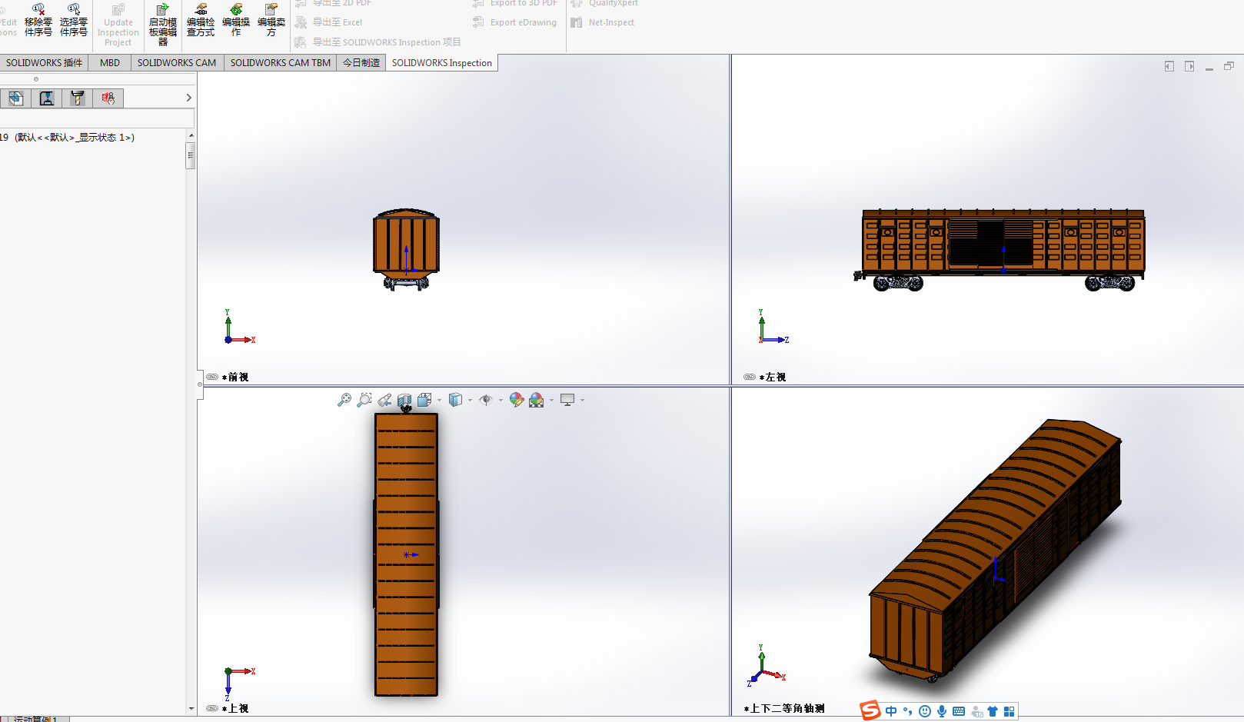Screen dimensions: 1244x722
Task: Click the View Orientation cube icon
Action: click(424, 400)
